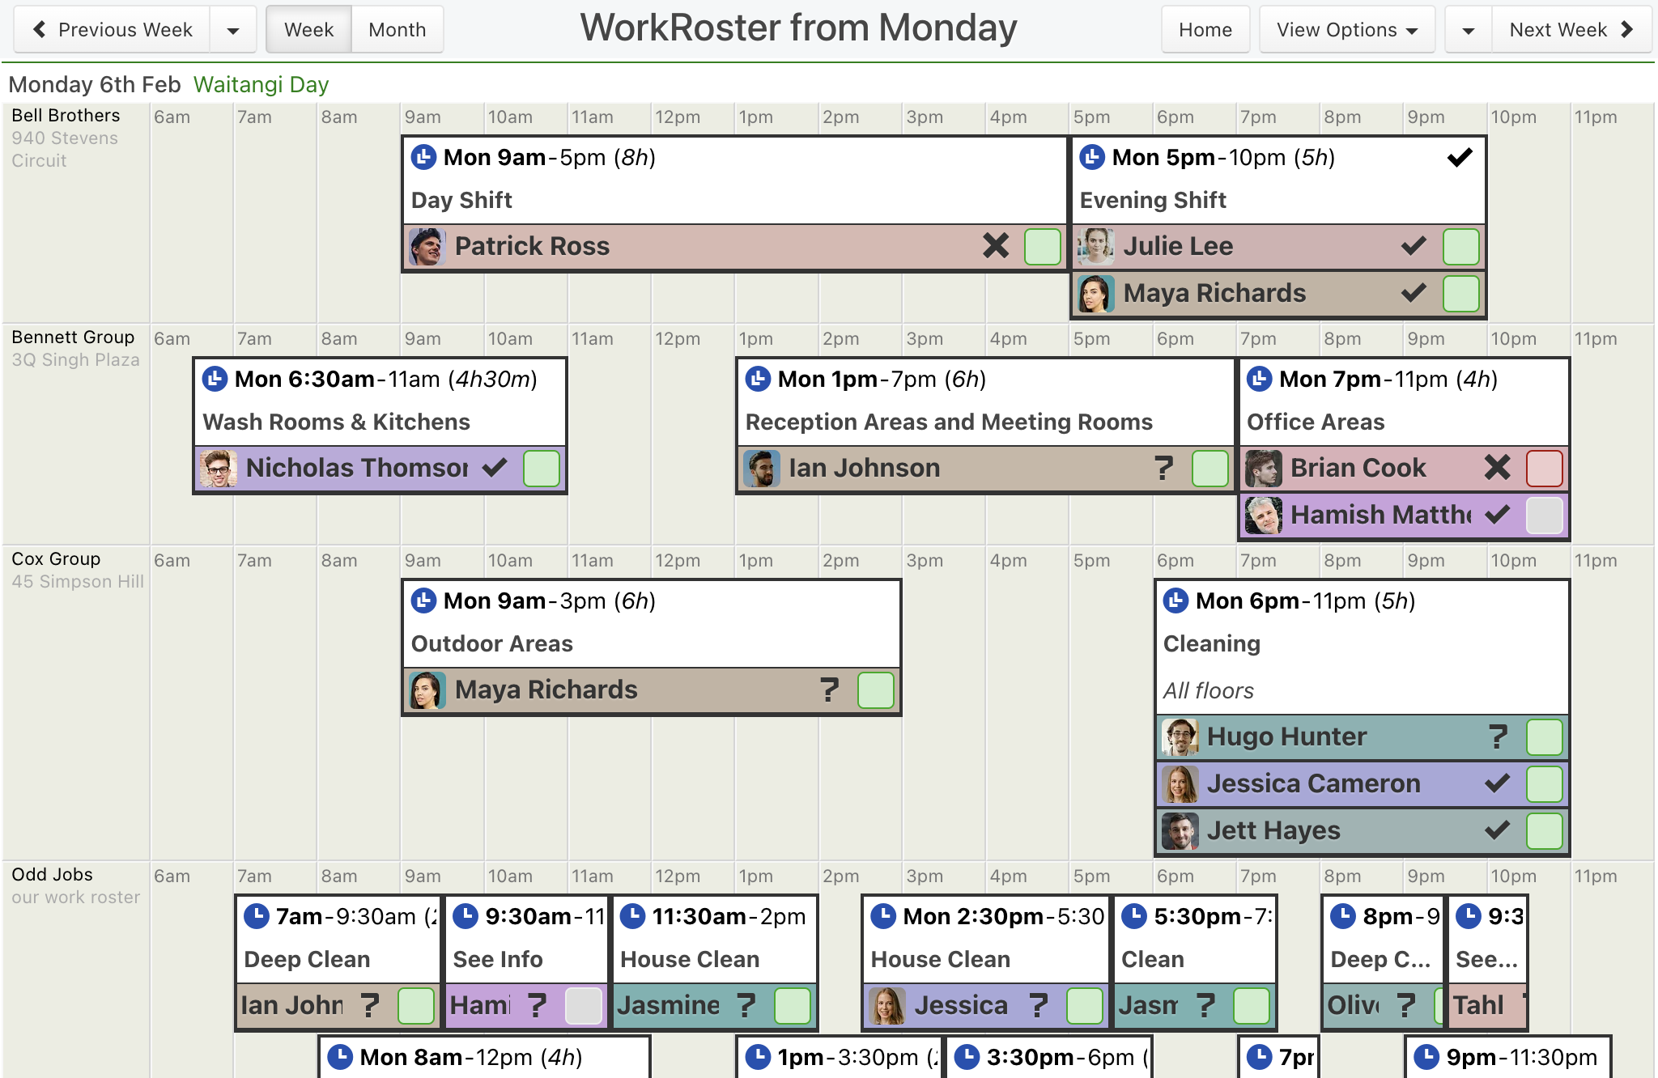Open the View Options dropdown
The image size is (1658, 1078).
click(x=1346, y=30)
